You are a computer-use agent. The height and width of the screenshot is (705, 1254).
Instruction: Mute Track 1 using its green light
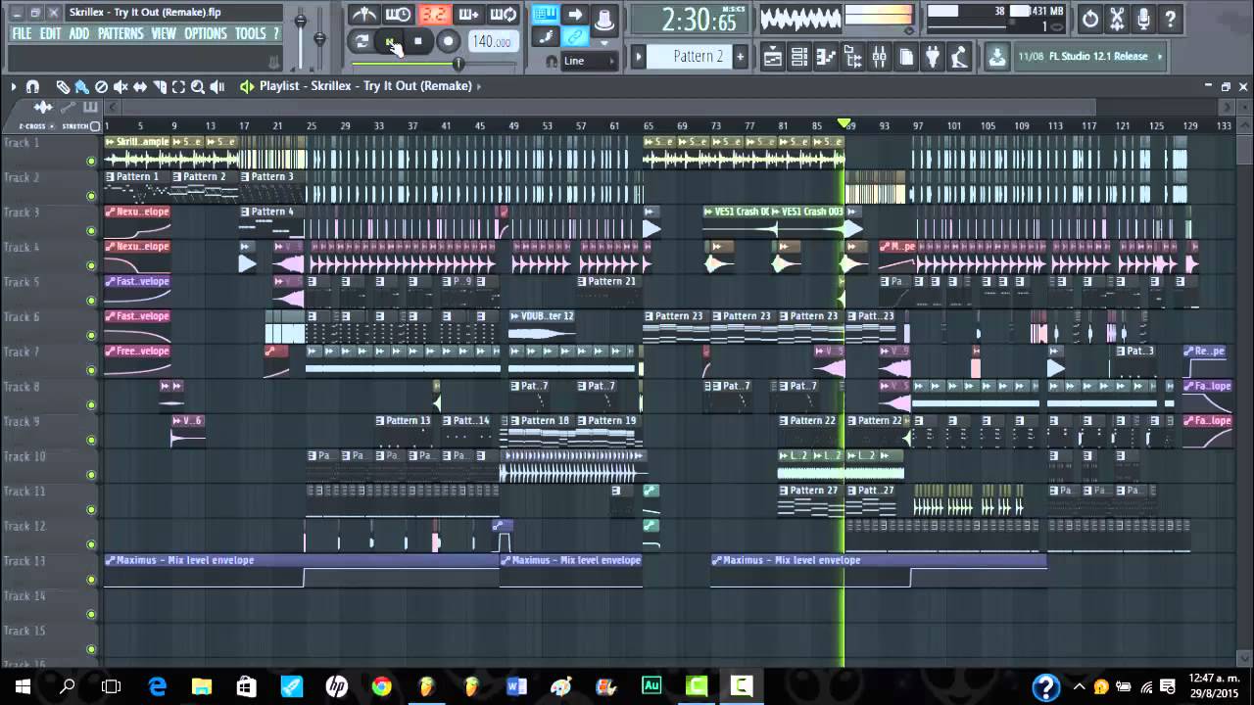91,162
